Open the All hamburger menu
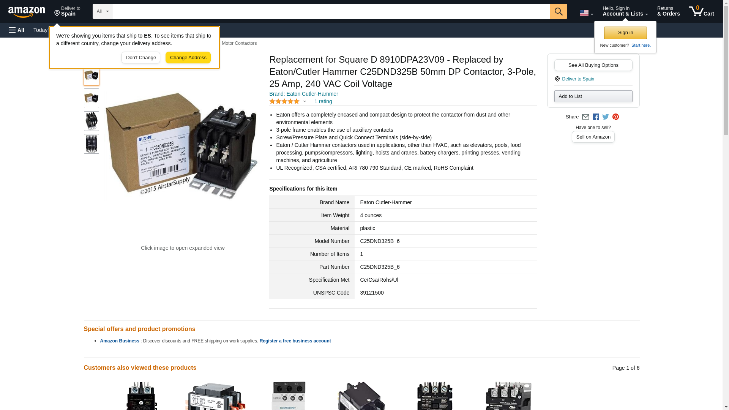Viewport: 729px width, 410px height. click(x=17, y=30)
